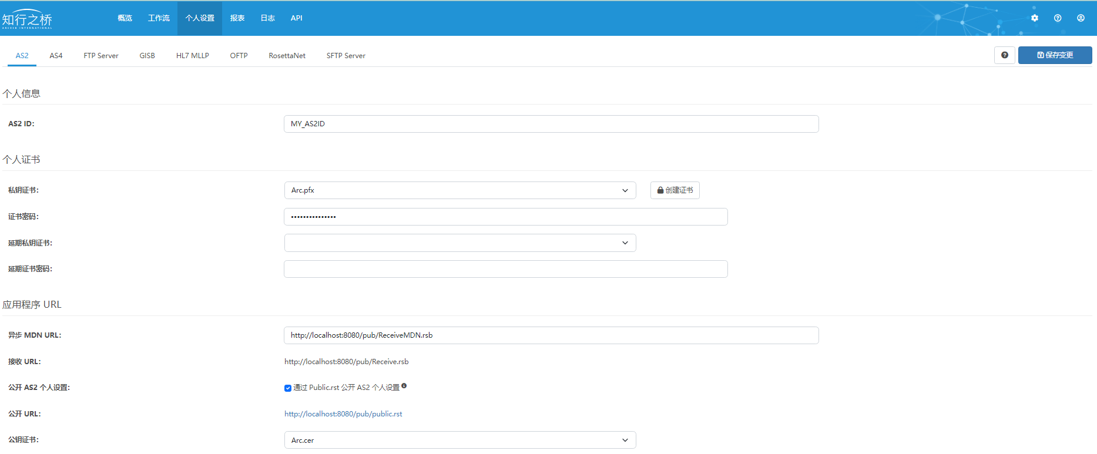Open the public.rst URL link
This screenshot has width=1097, height=454.
coord(343,414)
